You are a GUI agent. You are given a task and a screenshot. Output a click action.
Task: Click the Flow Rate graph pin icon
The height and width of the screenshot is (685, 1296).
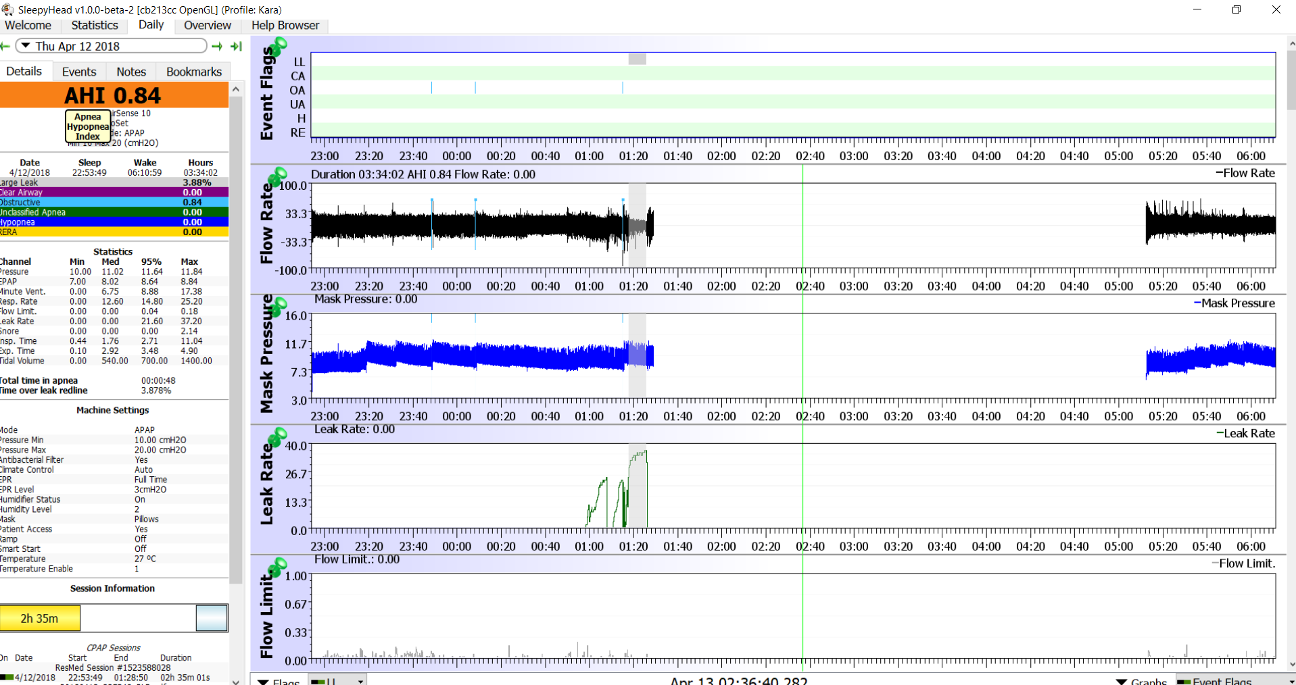(277, 176)
